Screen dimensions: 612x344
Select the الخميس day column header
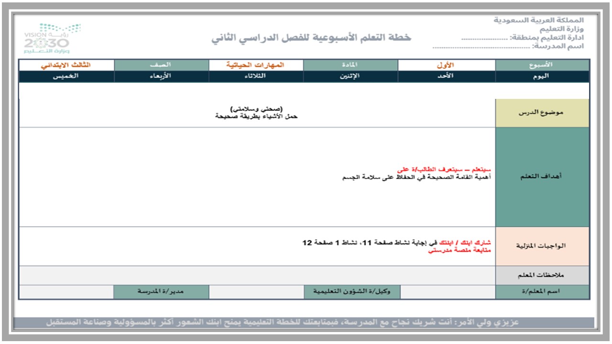coord(66,76)
